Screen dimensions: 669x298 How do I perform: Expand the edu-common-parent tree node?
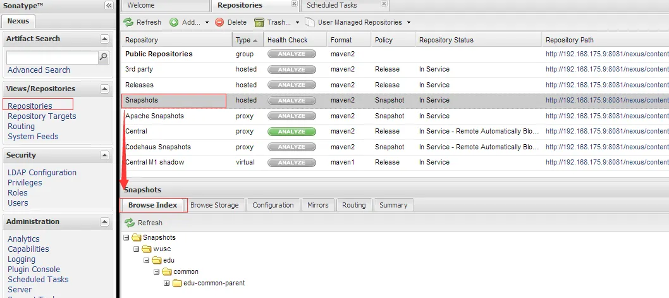(167, 283)
